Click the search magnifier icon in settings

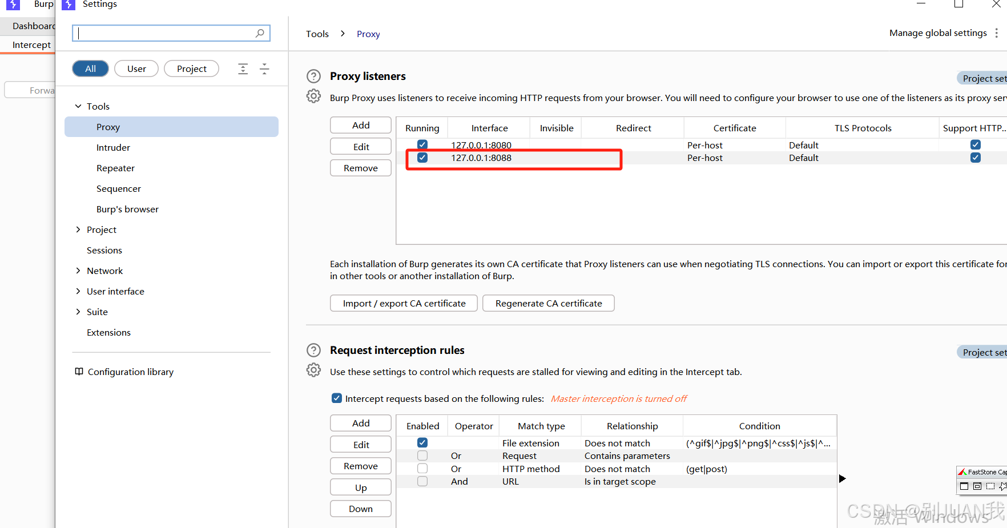coord(260,33)
